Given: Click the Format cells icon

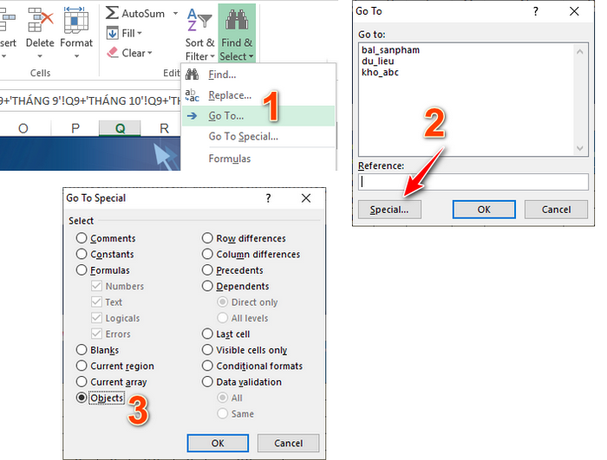Looking at the screenshot, I should (76, 19).
